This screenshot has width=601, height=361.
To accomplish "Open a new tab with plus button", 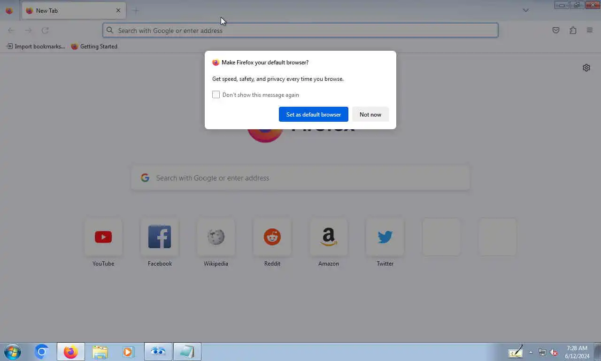I will (136, 10).
